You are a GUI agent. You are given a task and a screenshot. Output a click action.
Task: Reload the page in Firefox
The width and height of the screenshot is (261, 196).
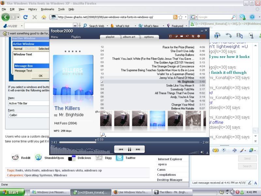tap(25, 17)
